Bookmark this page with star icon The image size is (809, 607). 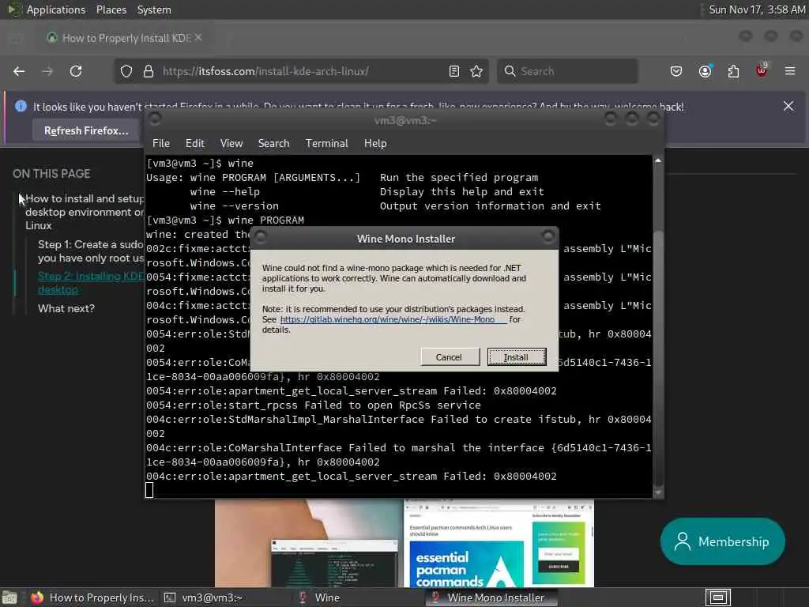[x=476, y=71]
